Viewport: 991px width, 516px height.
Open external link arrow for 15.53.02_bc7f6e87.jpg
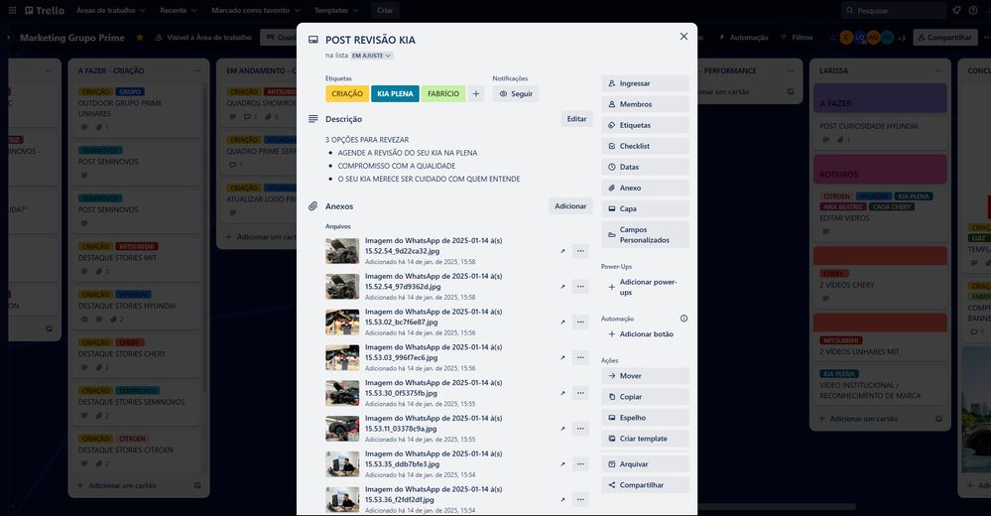(x=562, y=322)
